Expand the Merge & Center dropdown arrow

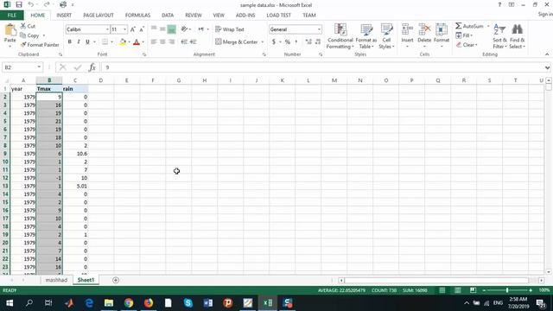(263, 42)
